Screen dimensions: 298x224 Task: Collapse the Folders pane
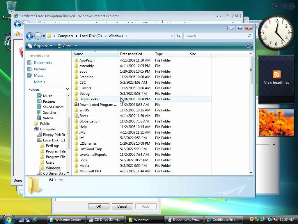pos(68,89)
